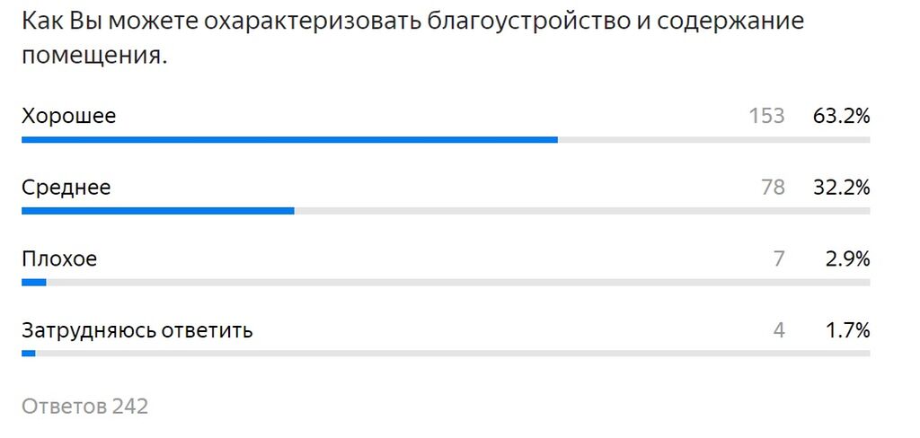Click the gray unfilled part of the "Среднее" bar
The height and width of the screenshot is (438, 920).
[x=582, y=211]
